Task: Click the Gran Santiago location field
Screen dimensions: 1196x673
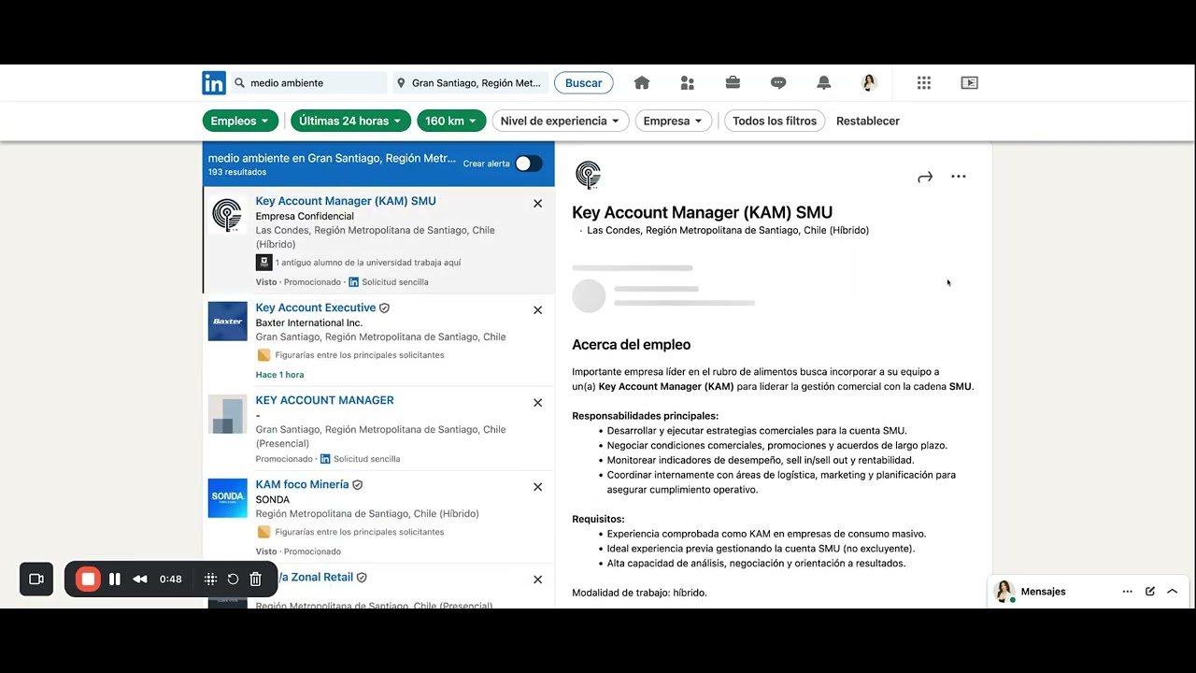Action: tap(470, 83)
